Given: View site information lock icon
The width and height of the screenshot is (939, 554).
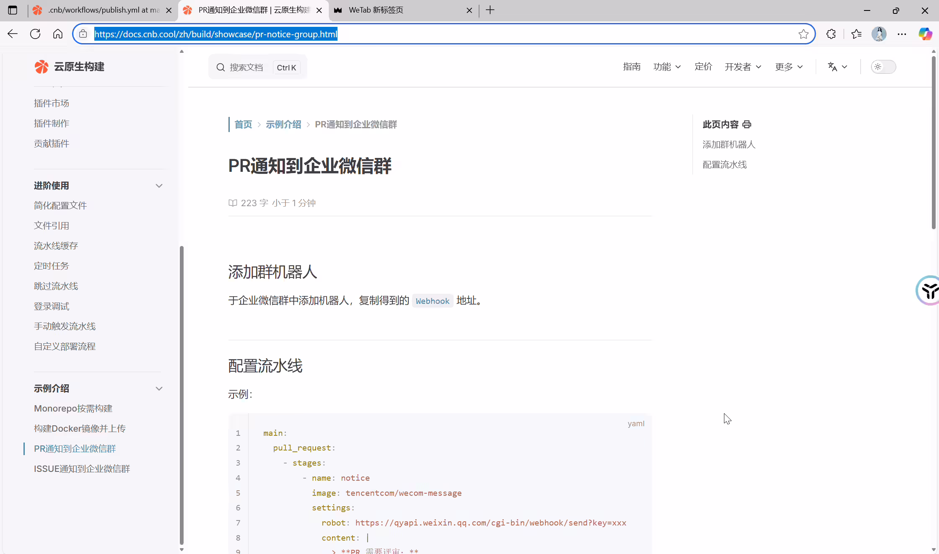Looking at the screenshot, I should (x=83, y=34).
